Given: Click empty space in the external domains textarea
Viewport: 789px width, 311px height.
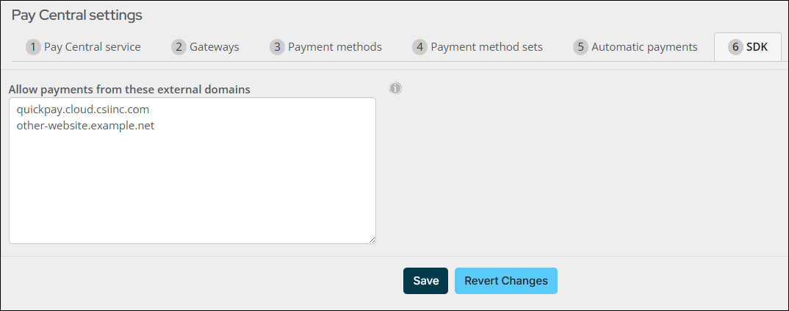Looking at the screenshot, I should (191, 191).
